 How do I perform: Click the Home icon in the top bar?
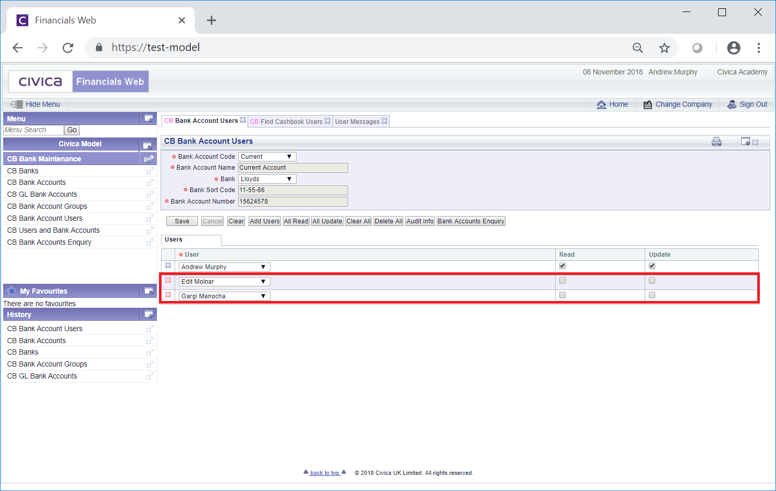[601, 105]
